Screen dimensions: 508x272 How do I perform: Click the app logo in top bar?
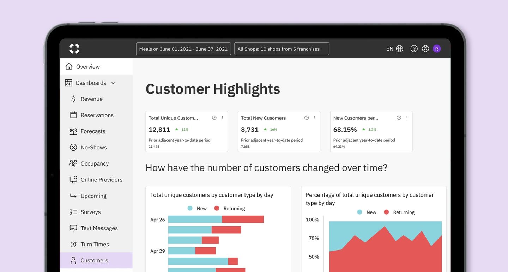(x=74, y=49)
